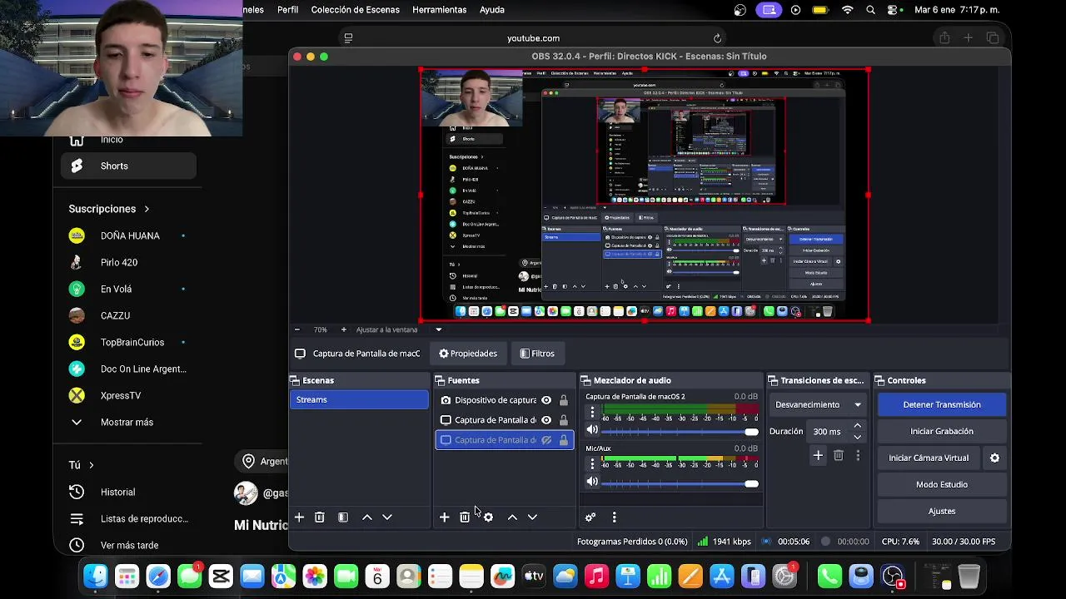
Task: Select the Streams scene
Action: (359, 399)
